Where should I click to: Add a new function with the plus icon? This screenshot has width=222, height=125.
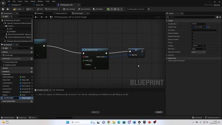[x=32, y=59]
